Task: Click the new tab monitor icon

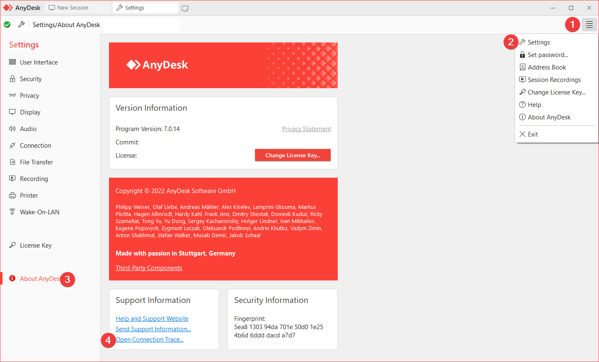Action: (185, 8)
